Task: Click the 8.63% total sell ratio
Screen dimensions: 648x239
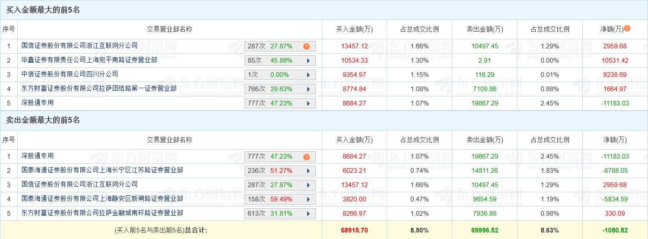Action: pyautogui.click(x=550, y=231)
